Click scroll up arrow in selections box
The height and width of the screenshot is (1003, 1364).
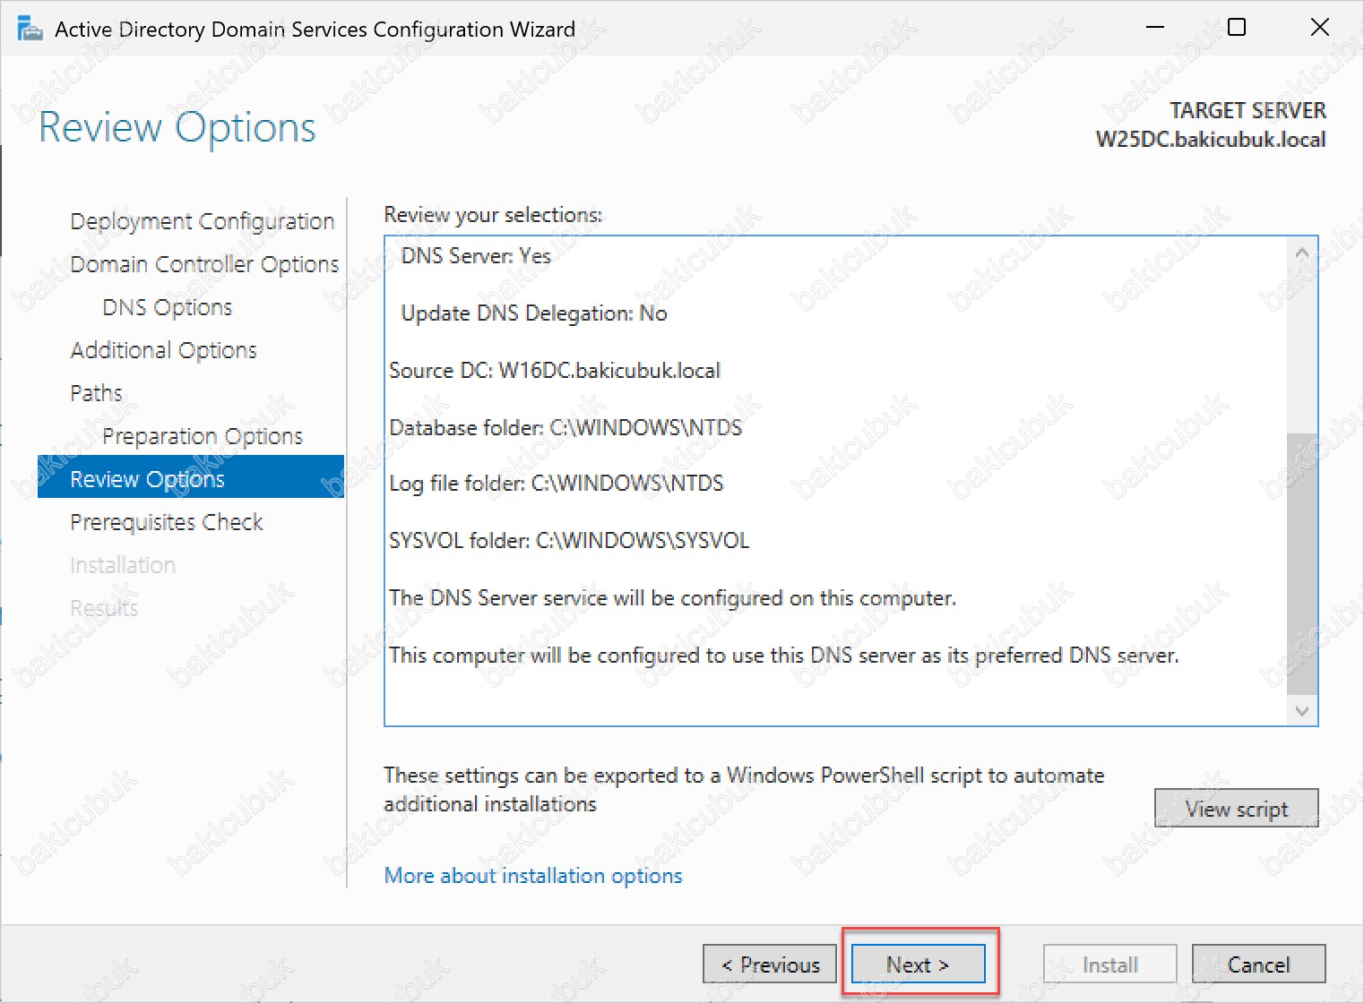(x=1302, y=253)
